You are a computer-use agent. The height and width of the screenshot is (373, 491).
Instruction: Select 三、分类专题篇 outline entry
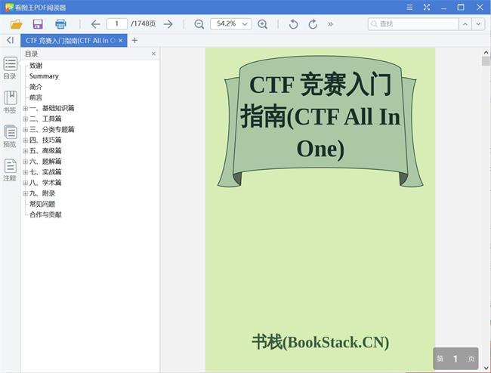click(x=51, y=130)
